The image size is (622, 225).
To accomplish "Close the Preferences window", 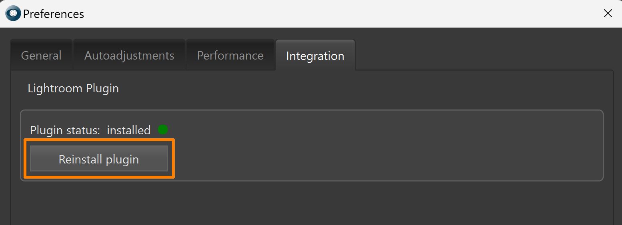I will point(608,14).
